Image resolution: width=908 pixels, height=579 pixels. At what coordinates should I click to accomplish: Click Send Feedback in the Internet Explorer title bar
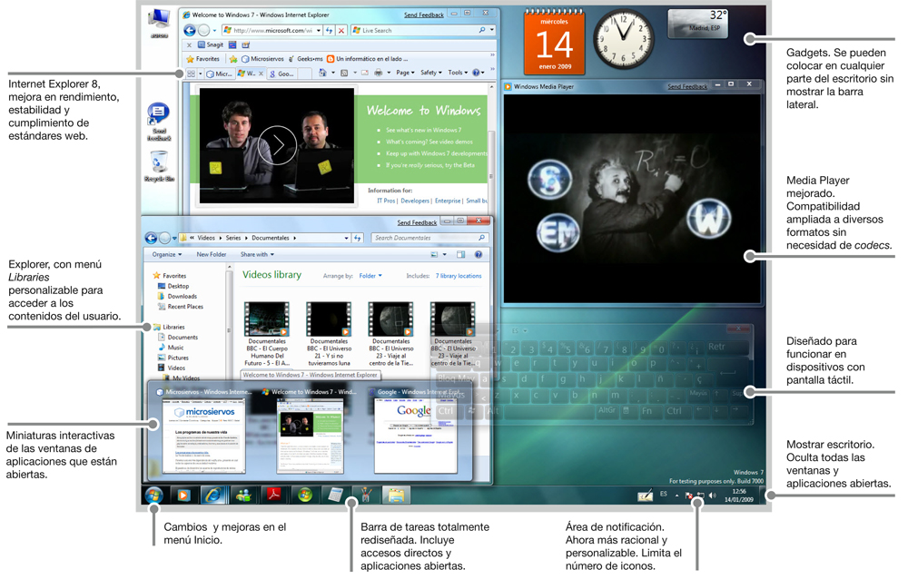click(x=424, y=15)
